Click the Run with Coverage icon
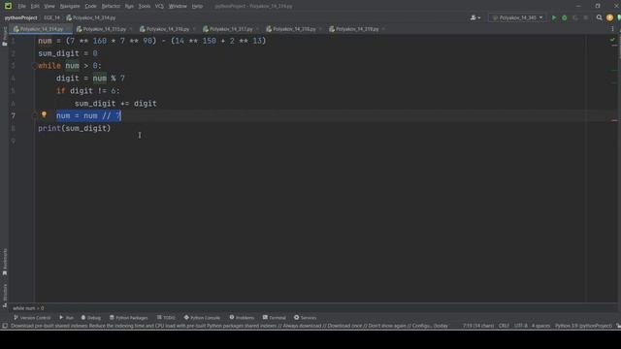Image resolution: width=621 pixels, height=349 pixels. (575, 17)
